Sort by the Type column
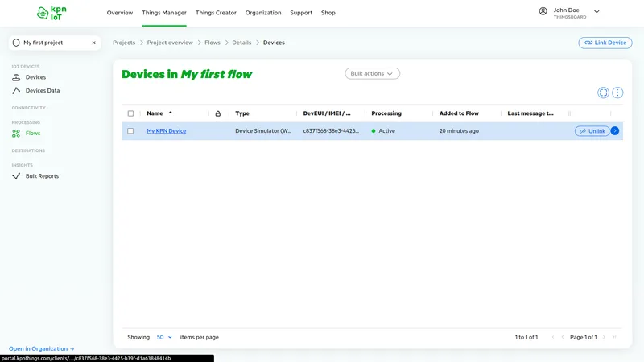 [x=242, y=113]
